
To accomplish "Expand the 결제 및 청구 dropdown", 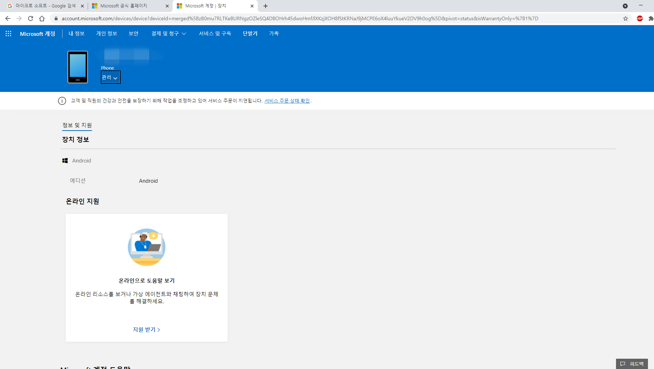I will pyautogui.click(x=169, y=33).
